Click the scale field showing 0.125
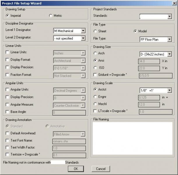Viewport: 178px width, 175px height. (149, 98)
